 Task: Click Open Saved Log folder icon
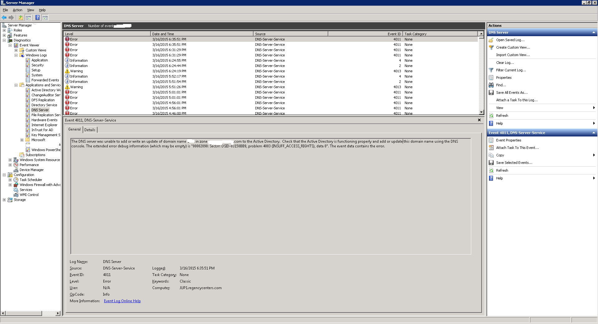click(491, 40)
